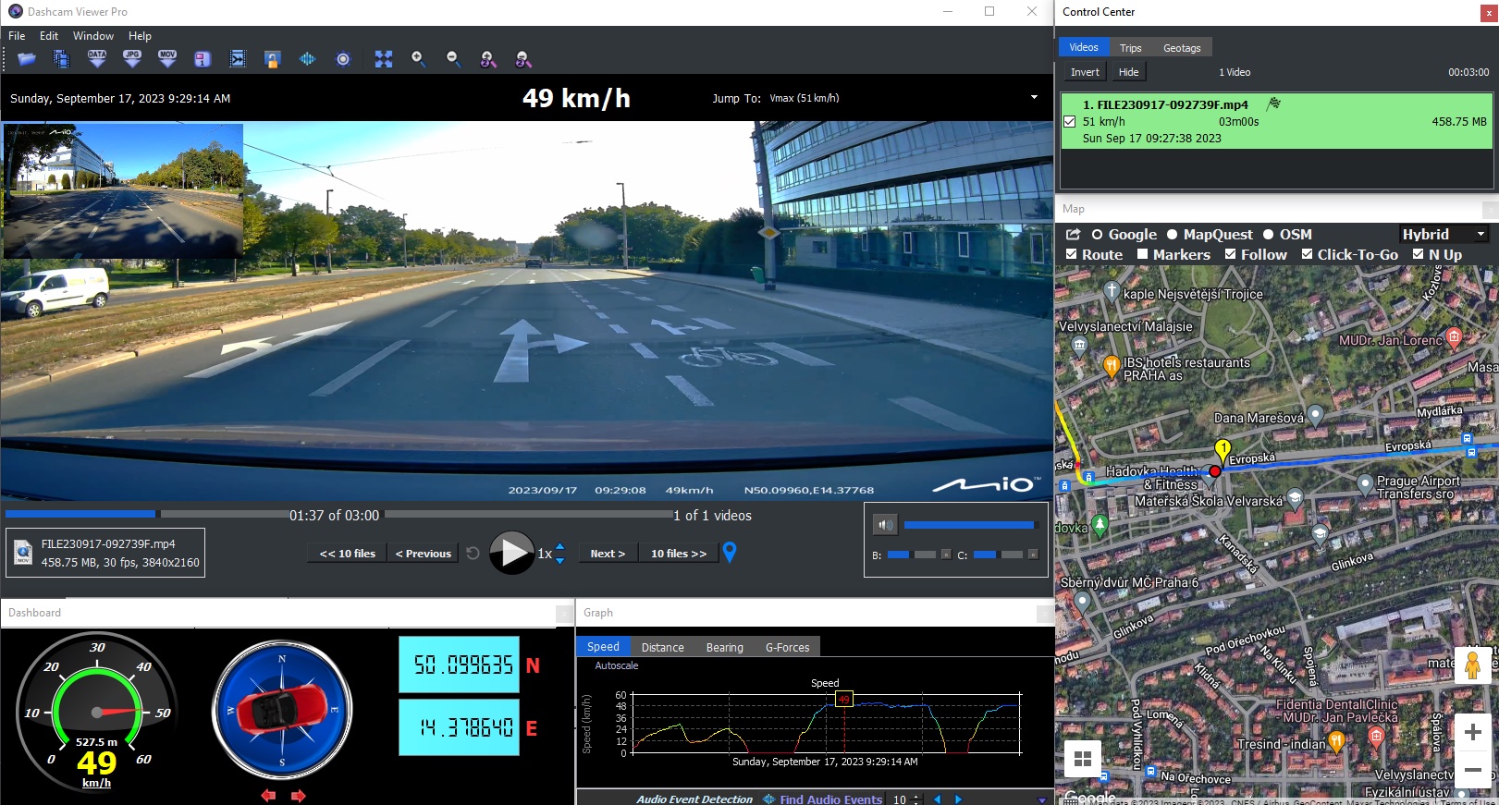Click the padlock toolbar icon

point(272,59)
